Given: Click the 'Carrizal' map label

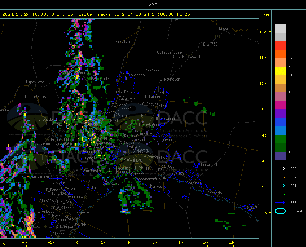Looking at the screenshot, I should pos(111,183).
